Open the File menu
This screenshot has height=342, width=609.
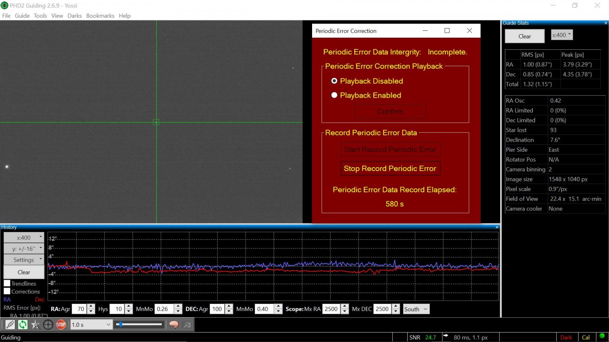click(6, 16)
